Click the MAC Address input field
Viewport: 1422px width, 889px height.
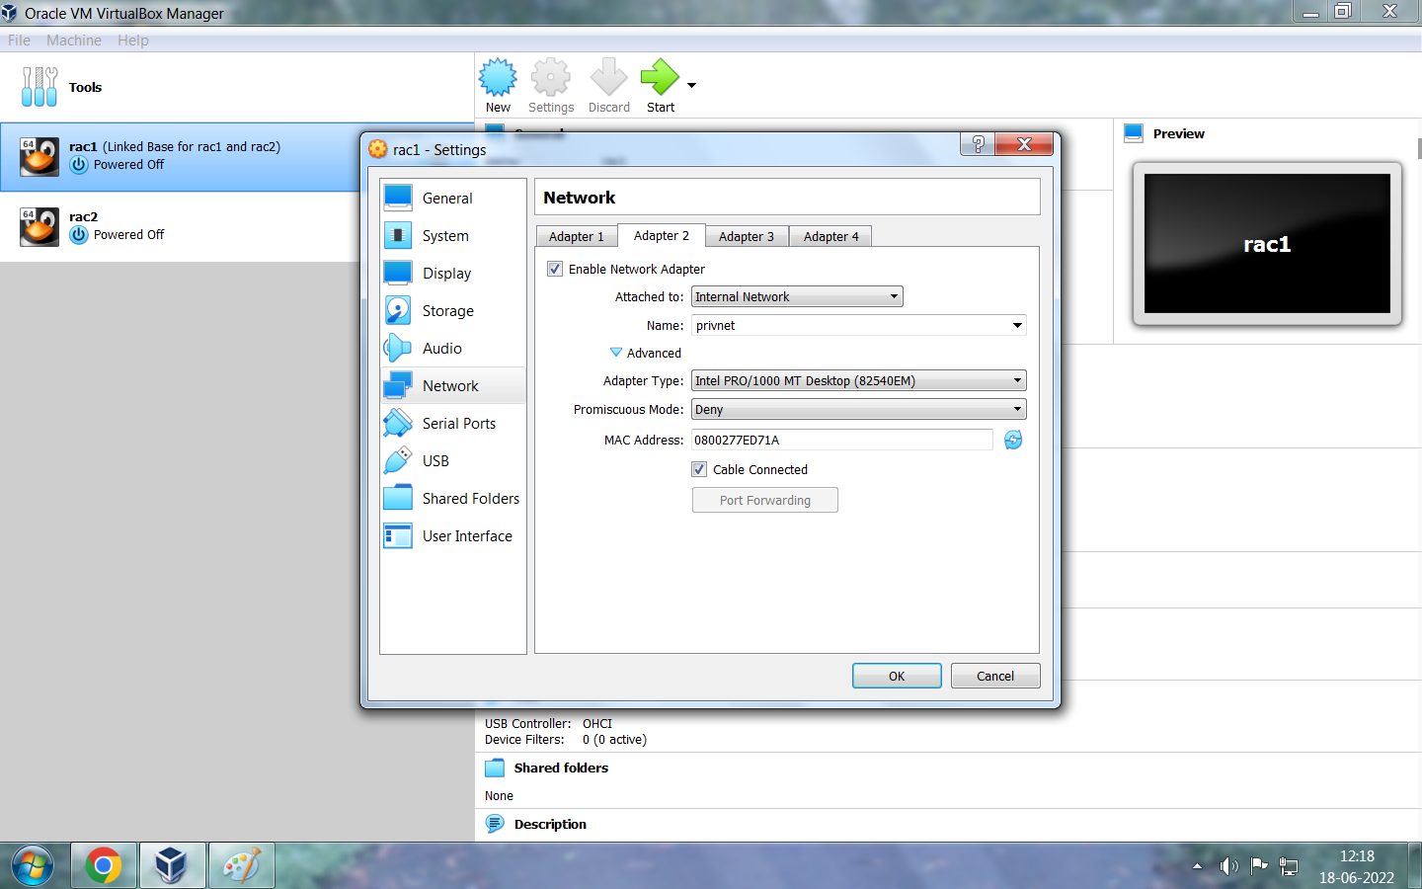[x=842, y=441]
